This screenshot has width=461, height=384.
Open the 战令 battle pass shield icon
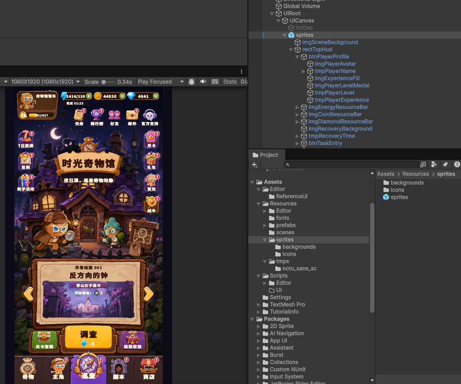151,204
